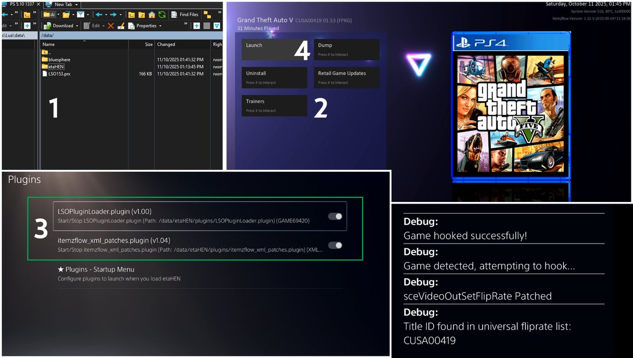Open the back arrow history dropdown
The height and width of the screenshot is (358, 633).
coord(106,15)
